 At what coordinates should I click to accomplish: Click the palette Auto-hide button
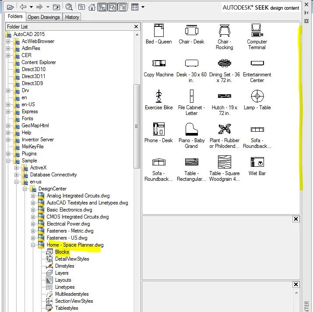point(306,13)
